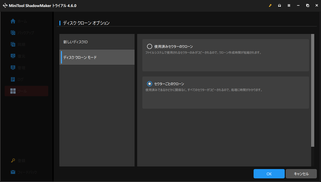Click the options panel vertical scrollbar

tap(313, 90)
